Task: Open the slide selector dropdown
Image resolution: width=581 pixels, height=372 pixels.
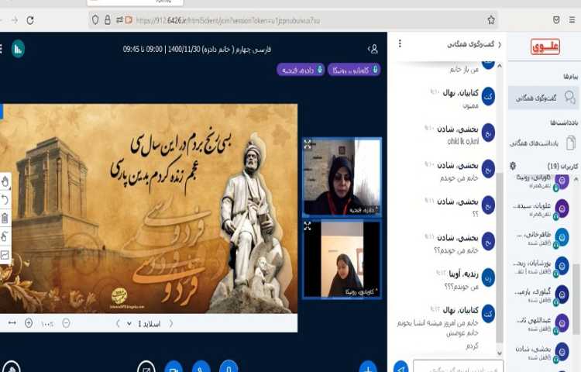Action: coord(145,324)
